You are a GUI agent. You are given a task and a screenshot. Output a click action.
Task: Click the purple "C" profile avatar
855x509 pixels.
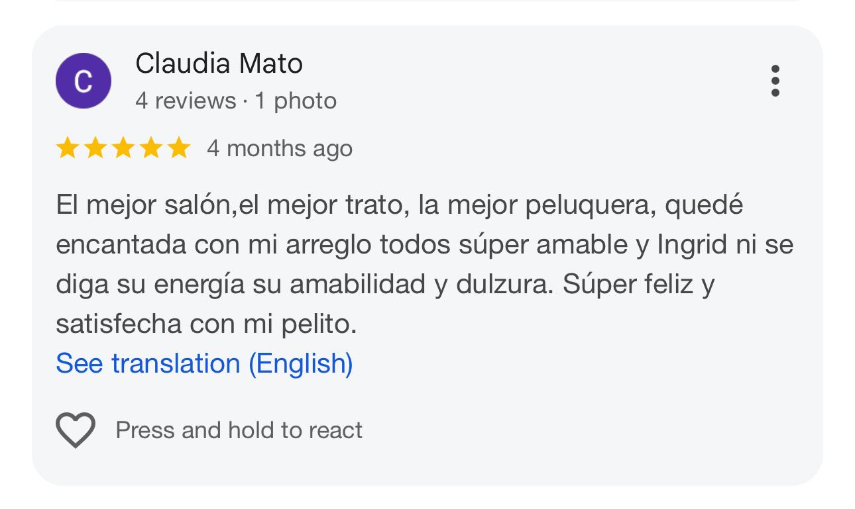pyautogui.click(x=84, y=81)
